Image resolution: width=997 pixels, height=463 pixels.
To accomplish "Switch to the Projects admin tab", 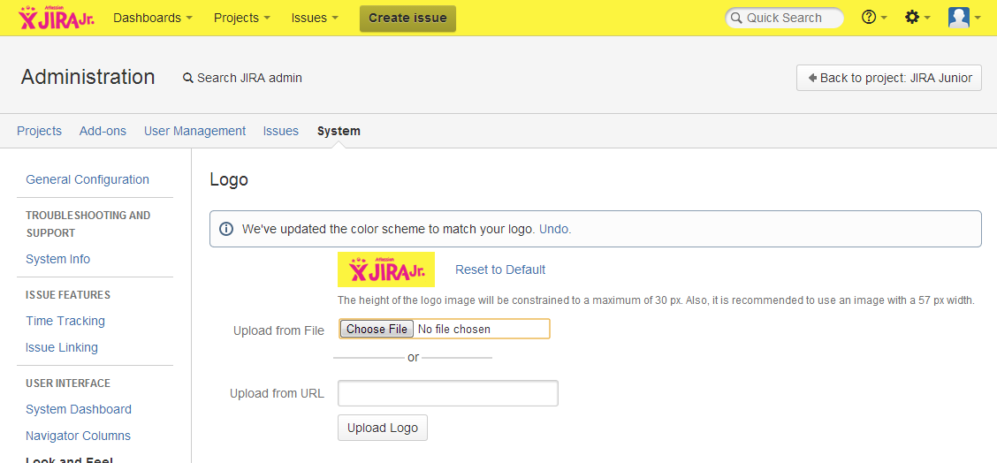I will click(x=40, y=131).
